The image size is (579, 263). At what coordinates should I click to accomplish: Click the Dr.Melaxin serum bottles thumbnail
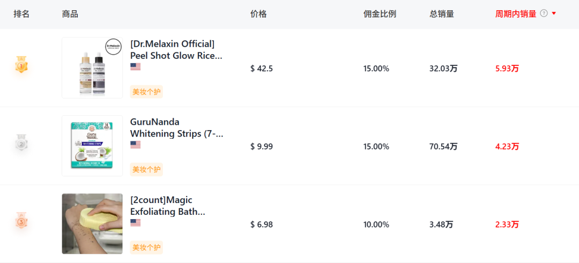(x=92, y=68)
